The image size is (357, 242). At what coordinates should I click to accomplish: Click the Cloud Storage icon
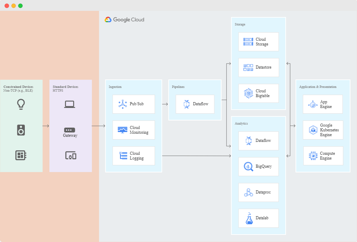(x=248, y=42)
